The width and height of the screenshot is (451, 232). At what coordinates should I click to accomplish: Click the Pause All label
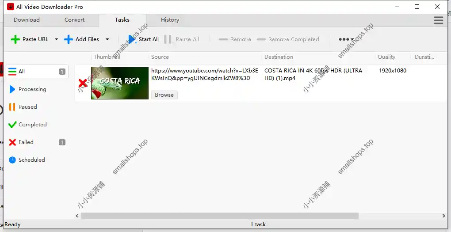click(187, 39)
